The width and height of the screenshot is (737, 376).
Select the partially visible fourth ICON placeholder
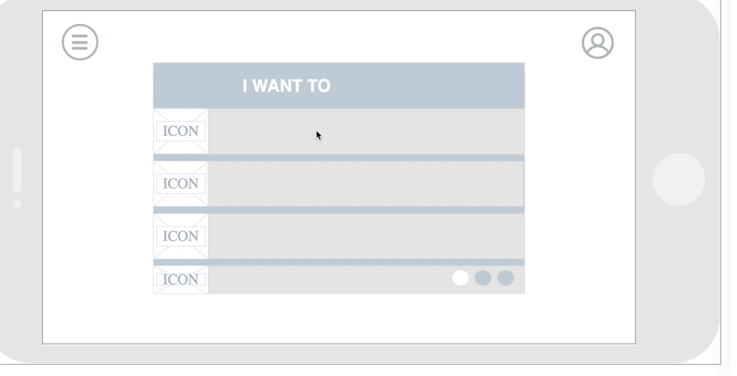point(181,279)
